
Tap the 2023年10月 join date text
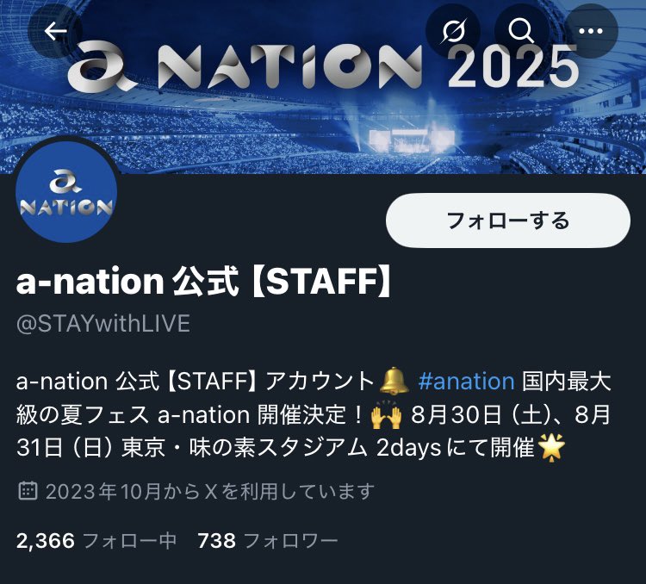point(102,491)
